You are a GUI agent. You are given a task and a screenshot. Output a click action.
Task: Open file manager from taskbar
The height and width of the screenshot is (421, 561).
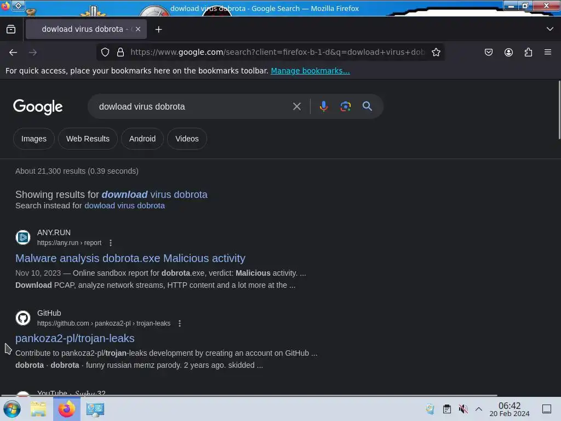(38, 409)
